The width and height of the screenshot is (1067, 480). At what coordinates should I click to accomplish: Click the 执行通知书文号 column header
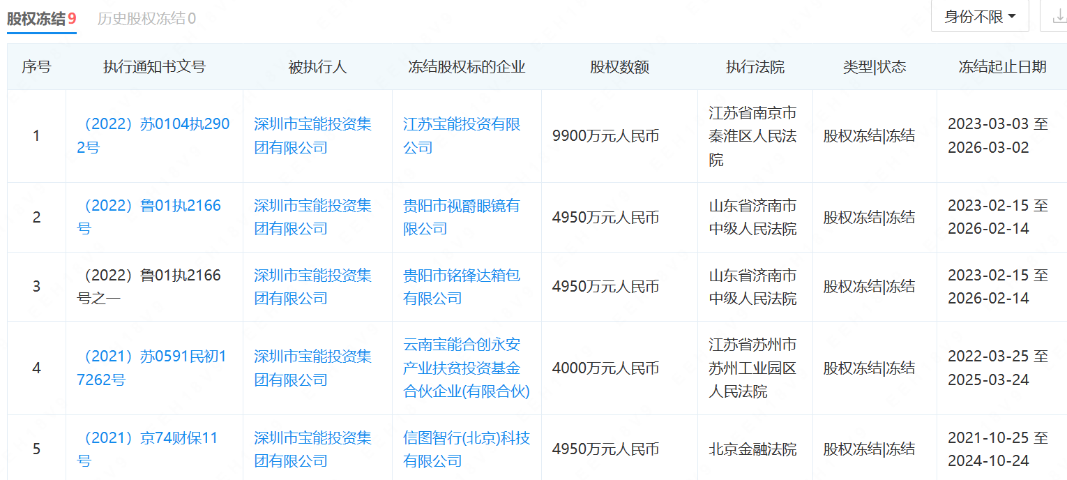154,67
